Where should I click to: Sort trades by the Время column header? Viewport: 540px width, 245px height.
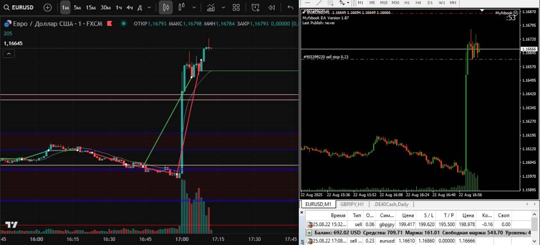338,216
